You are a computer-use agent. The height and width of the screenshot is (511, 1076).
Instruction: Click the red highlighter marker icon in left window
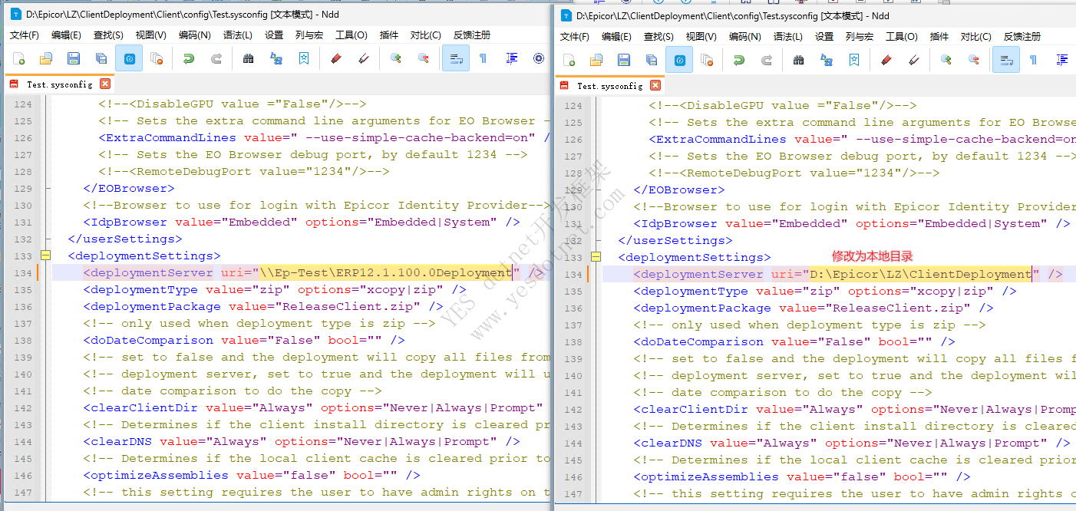(335, 58)
